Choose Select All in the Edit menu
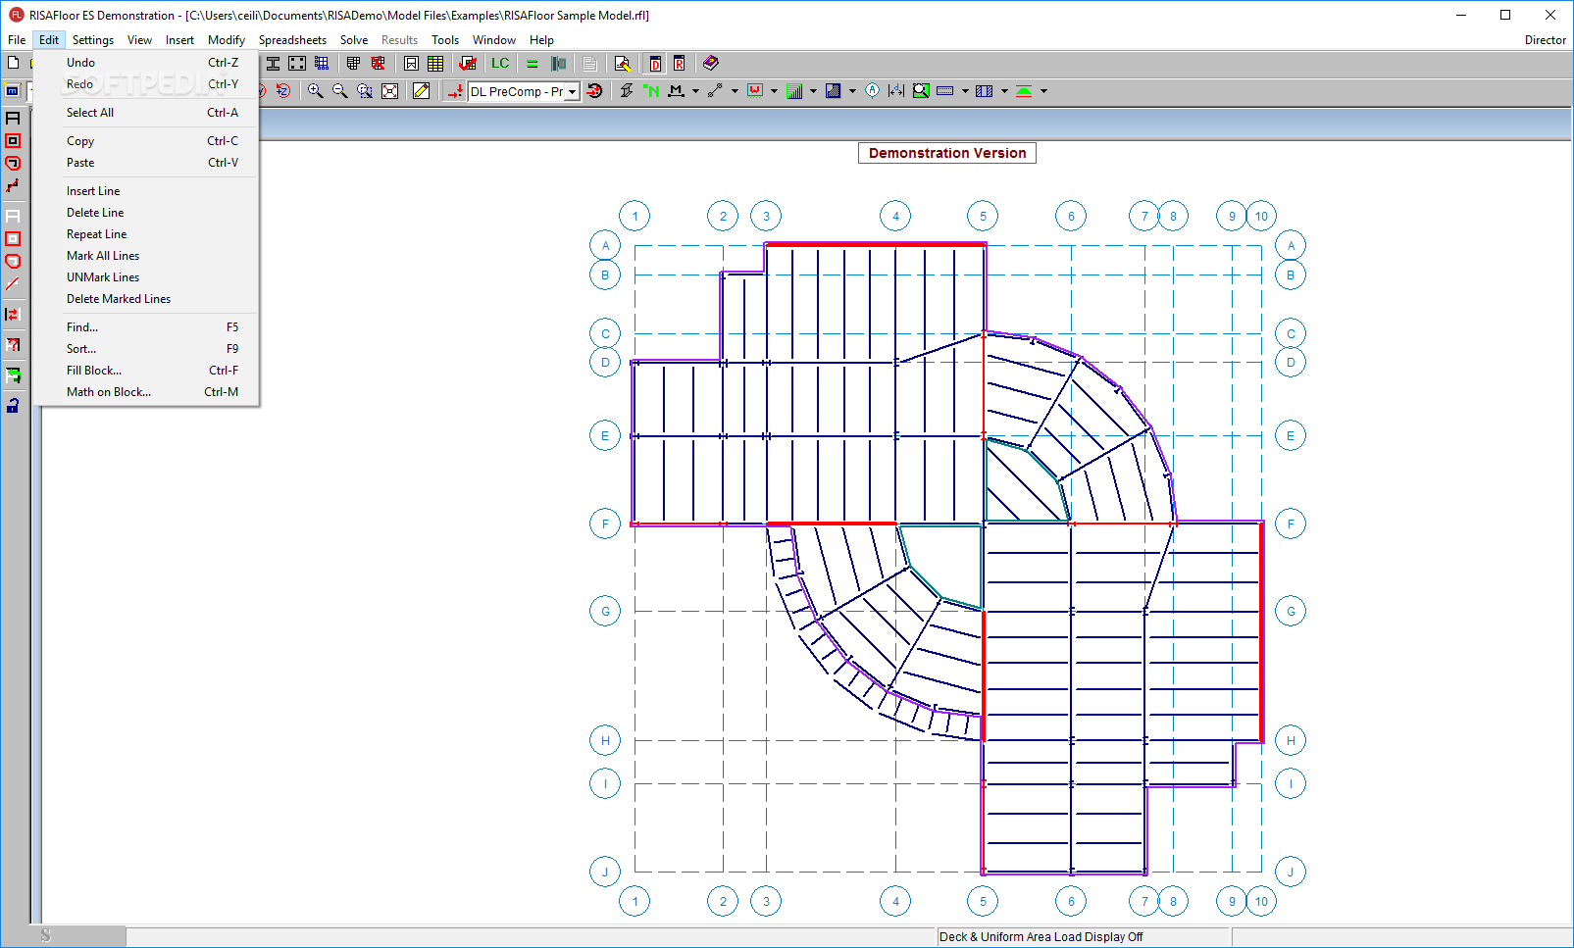Viewport: 1574px width, 948px height. [146, 113]
